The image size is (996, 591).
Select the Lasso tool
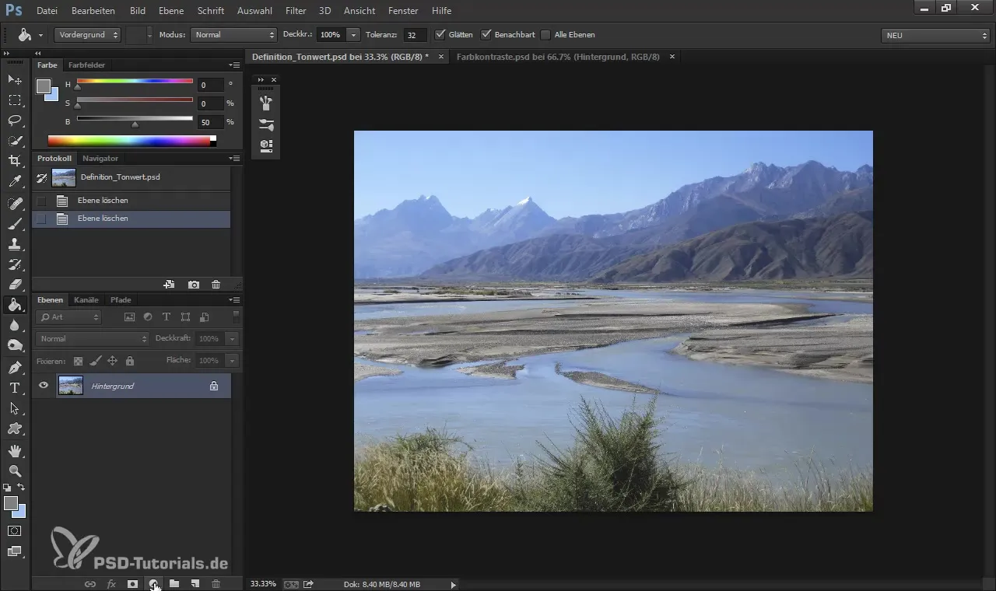tap(15, 121)
